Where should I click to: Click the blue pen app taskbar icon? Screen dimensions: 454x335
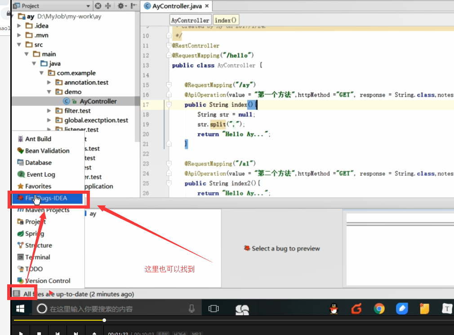402,309
